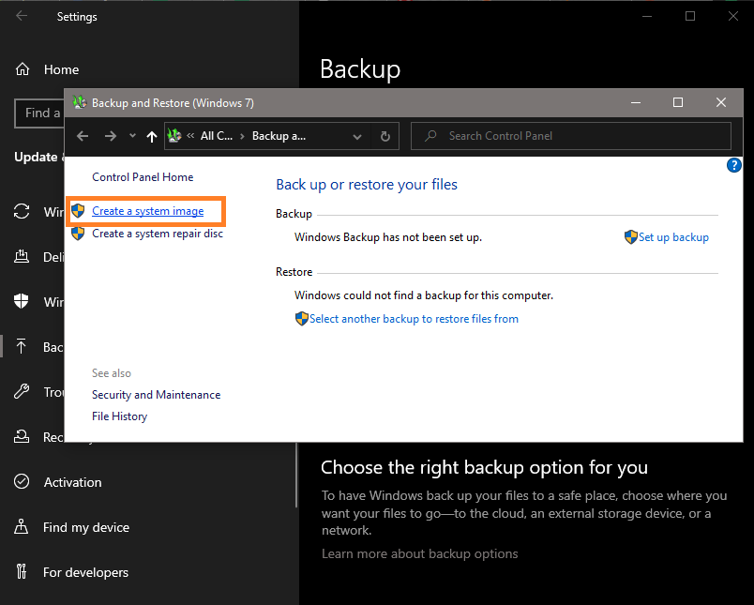The width and height of the screenshot is (754, 605).
Task: Click the search magnifier icon in Control Panel
Action: 430,136
